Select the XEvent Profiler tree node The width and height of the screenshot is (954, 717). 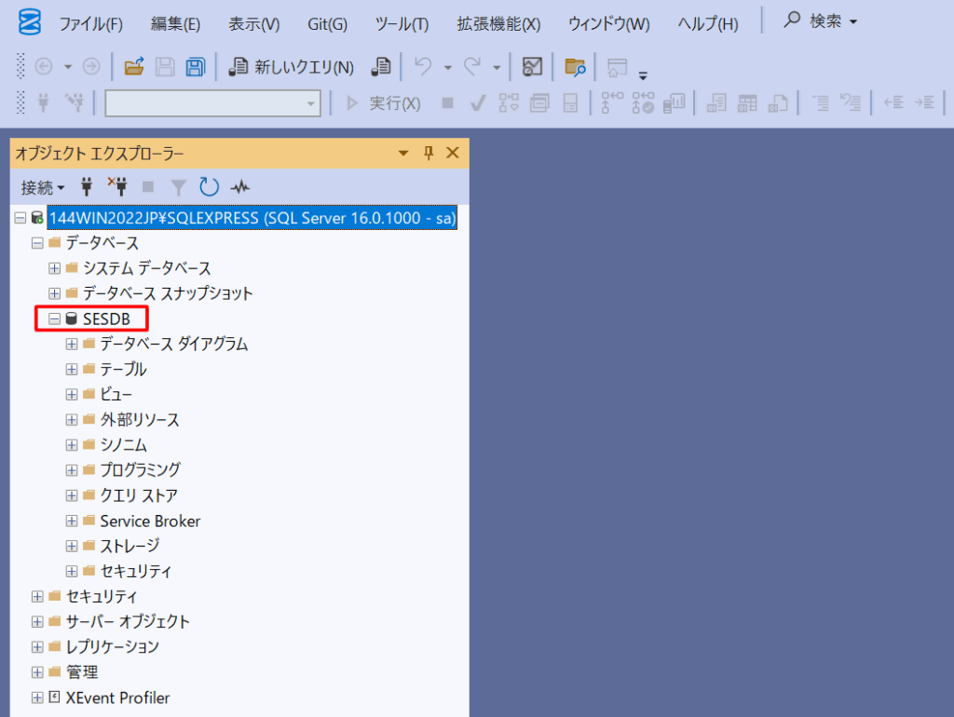tap(117, 697)
